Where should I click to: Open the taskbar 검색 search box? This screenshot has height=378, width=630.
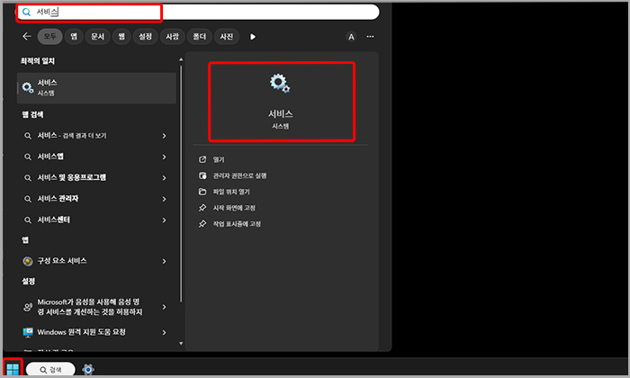[x=50, y=369]
